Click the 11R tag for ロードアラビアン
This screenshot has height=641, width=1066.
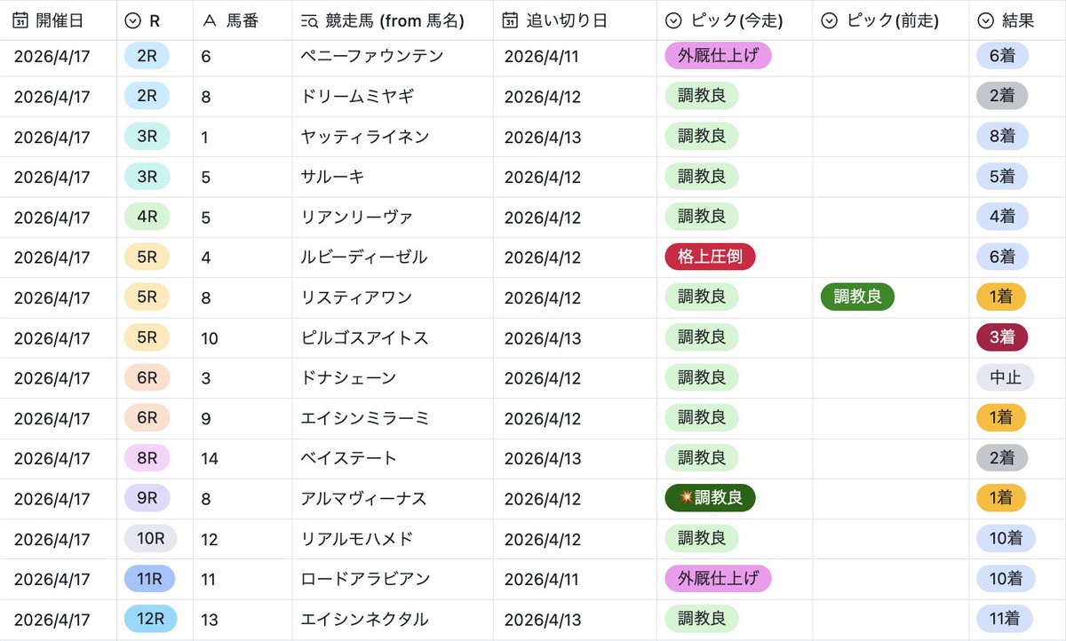pos(150,579)
